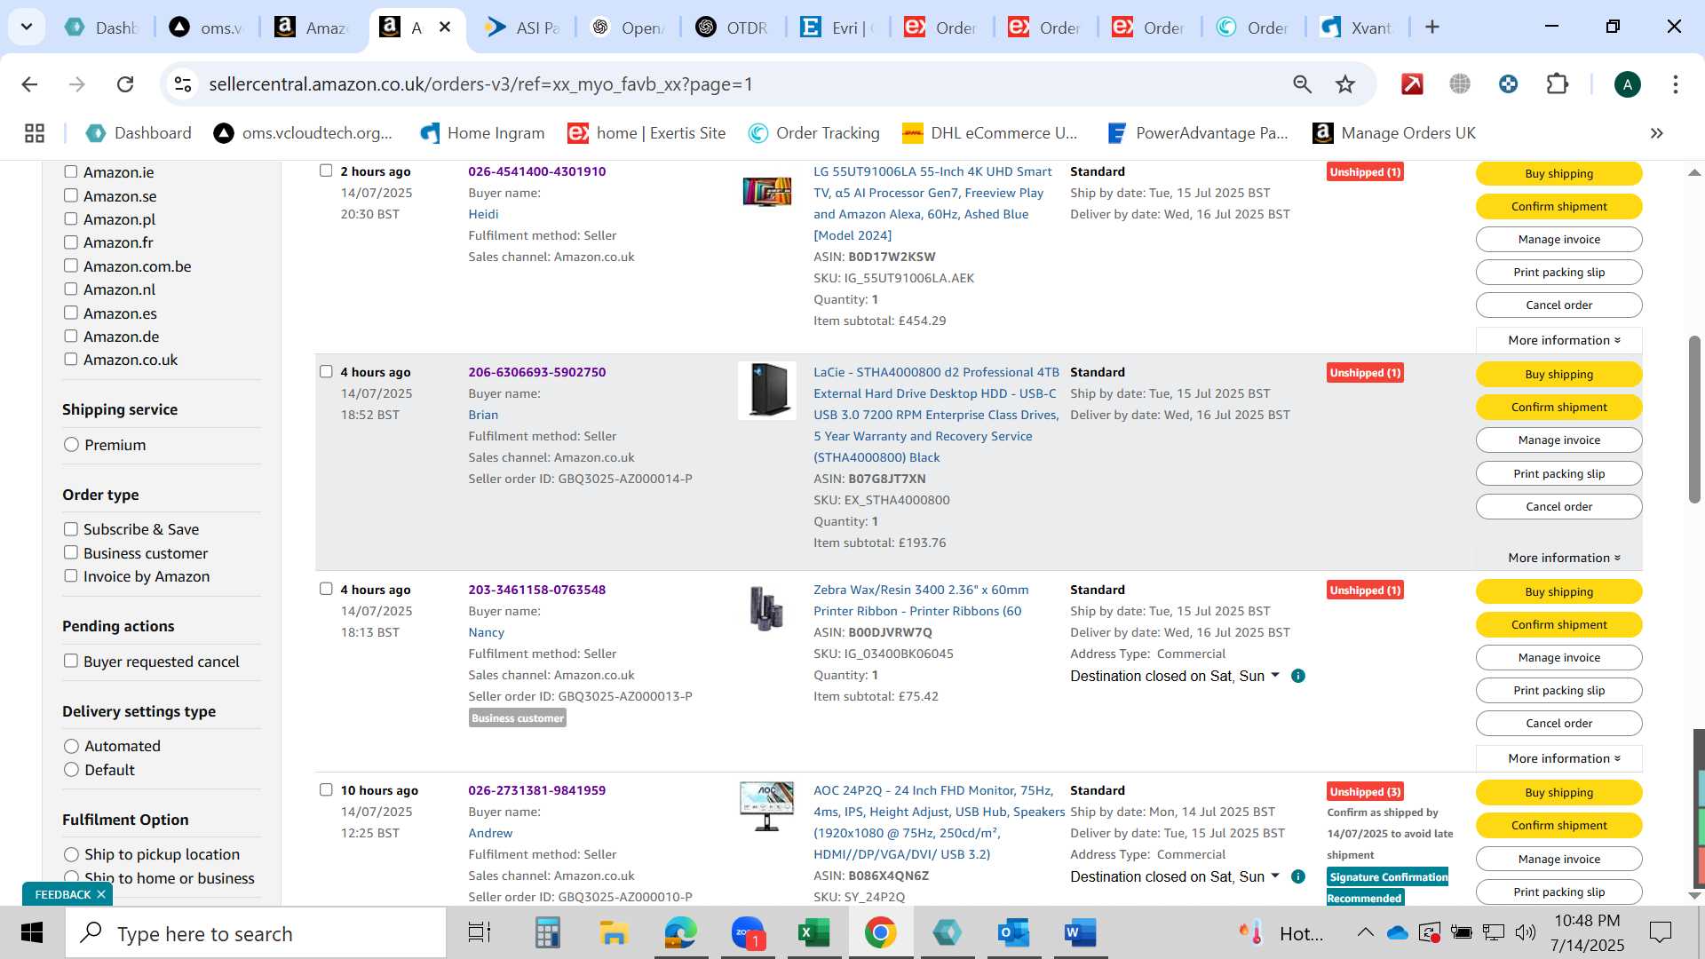Bookmark this page with the star icon

point(1345,84)
